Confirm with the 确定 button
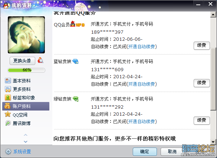The height and width of the screenshot is (158, 217). point(145,152)
